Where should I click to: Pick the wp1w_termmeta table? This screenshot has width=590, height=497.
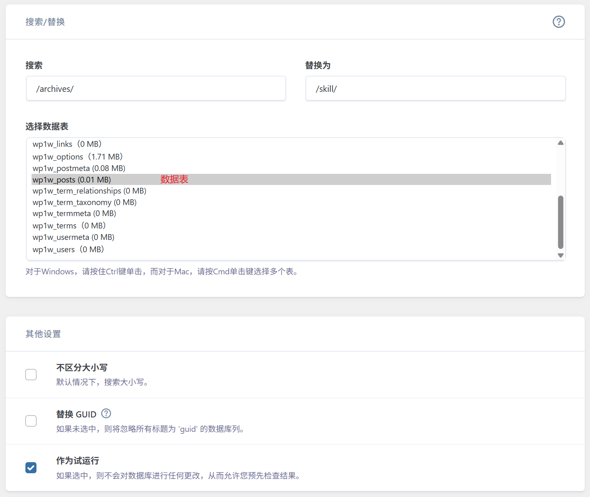click(x=74, y=214)
